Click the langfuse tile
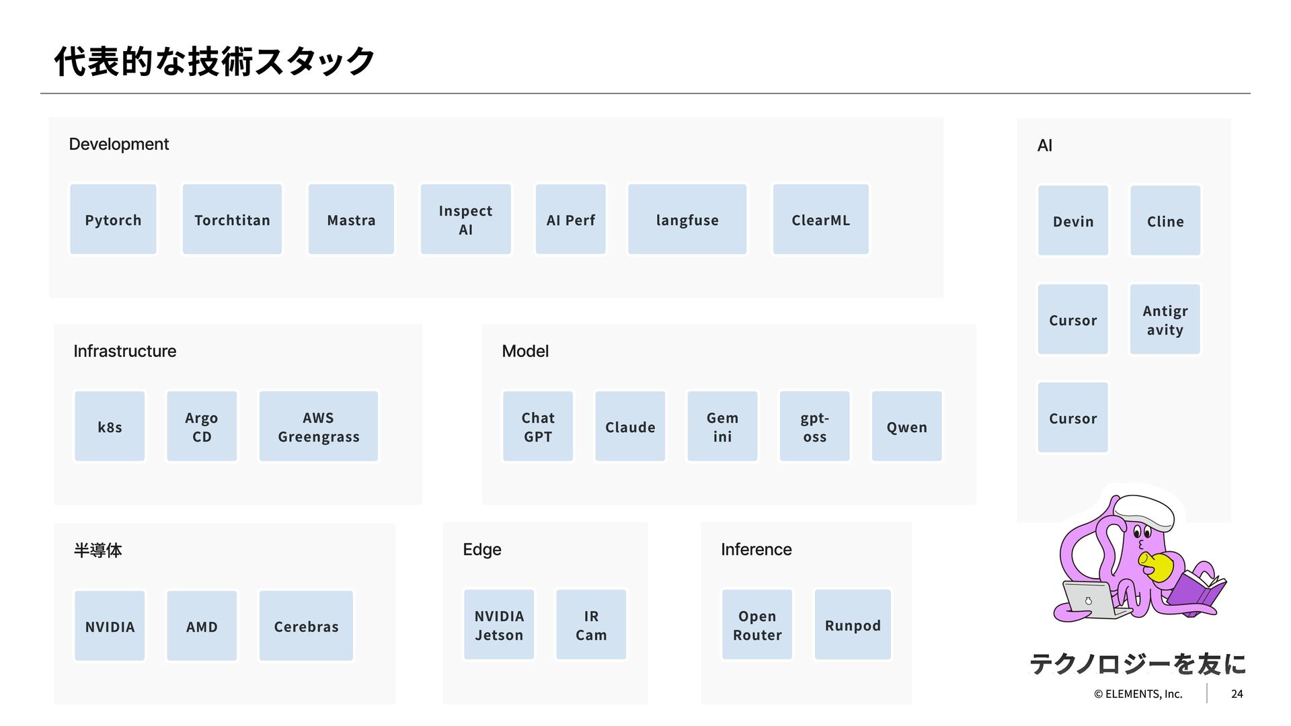The width and height of the screenshot is (1291, 726). tap(687, 220)
